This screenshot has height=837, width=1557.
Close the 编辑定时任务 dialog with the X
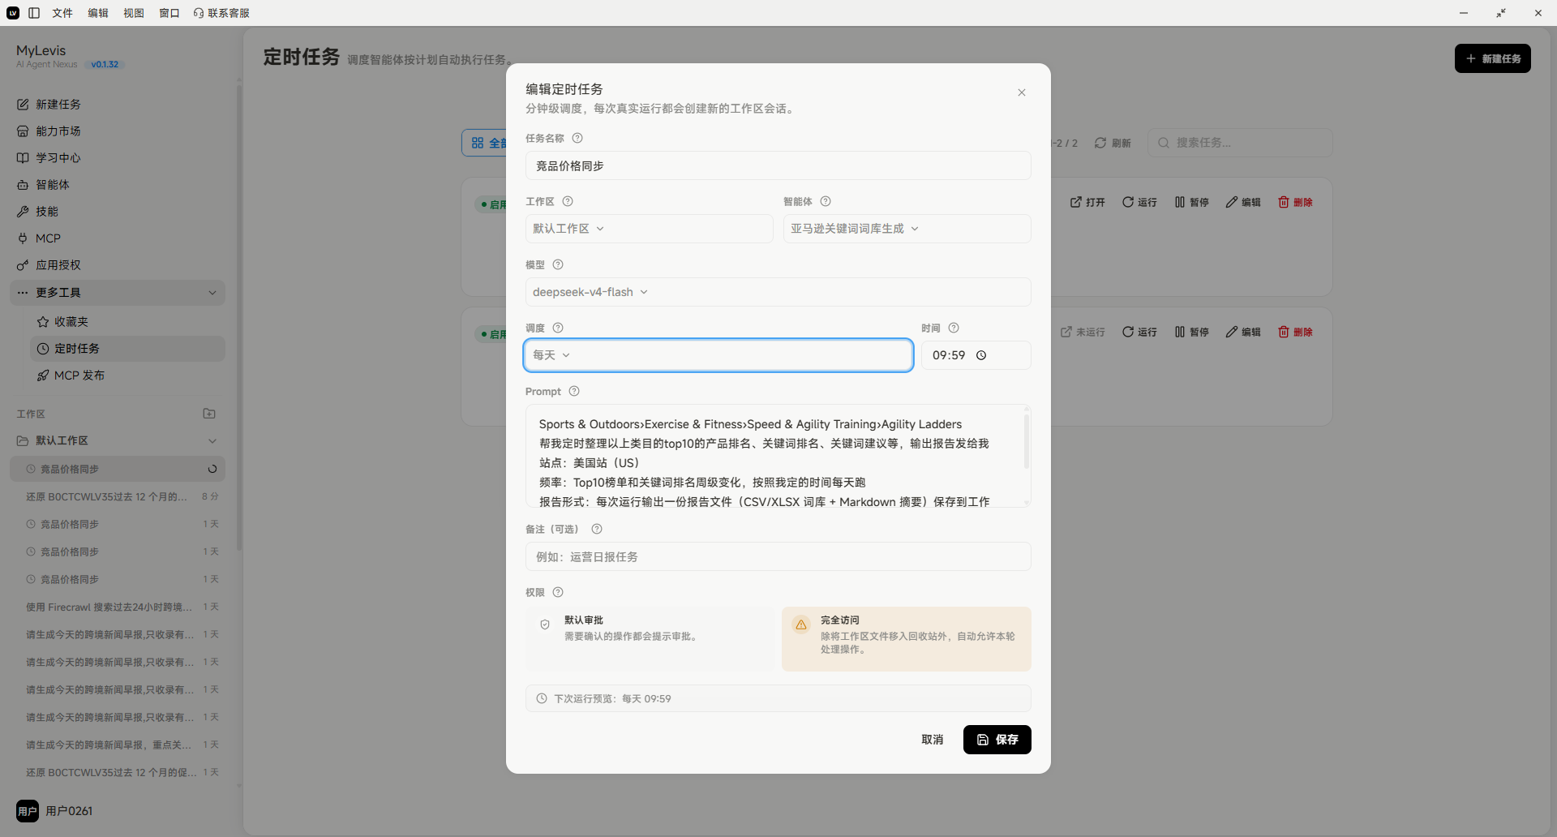[x=1022, y=92]
